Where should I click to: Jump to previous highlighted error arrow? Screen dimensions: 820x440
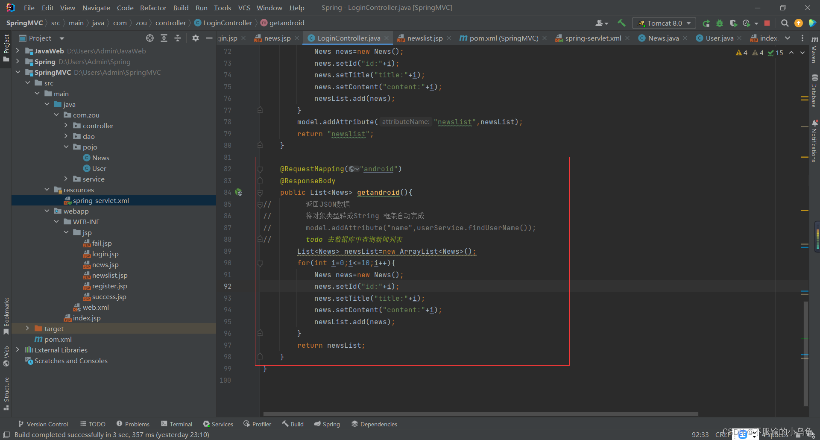pyautogui.click(x=791, y=53)
